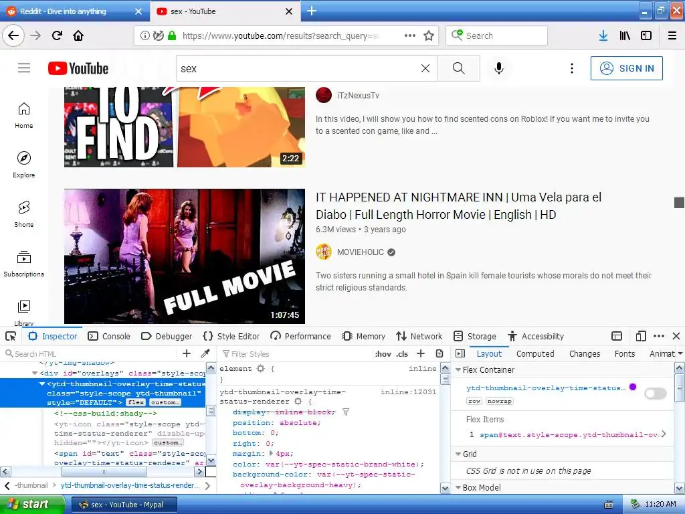Collapse the Grid section
Image resolution: width=685 pixels, height=514 pixels.
[458, 454]
